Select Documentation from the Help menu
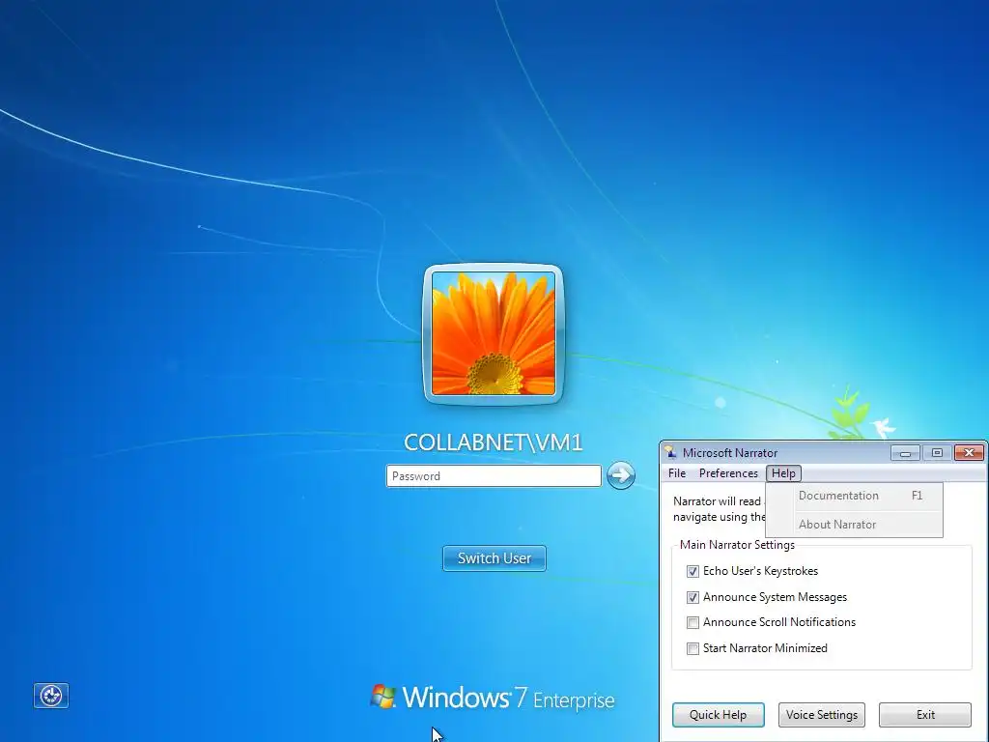The height and width of the screenshot is (742, 989). (x=855, y=496)
